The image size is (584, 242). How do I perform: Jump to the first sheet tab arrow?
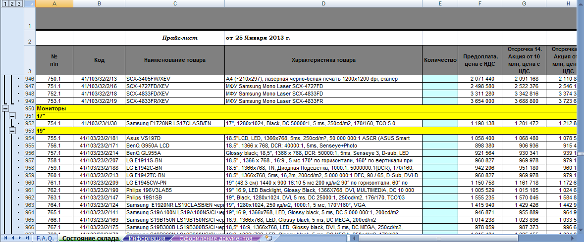tap(5, 238)
